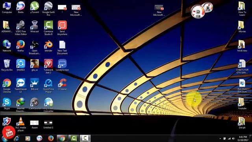Select New Microsoft file beside Google Earth Pro
The width and height of the screenshot is (252, 142).
(x=76, y=10)
